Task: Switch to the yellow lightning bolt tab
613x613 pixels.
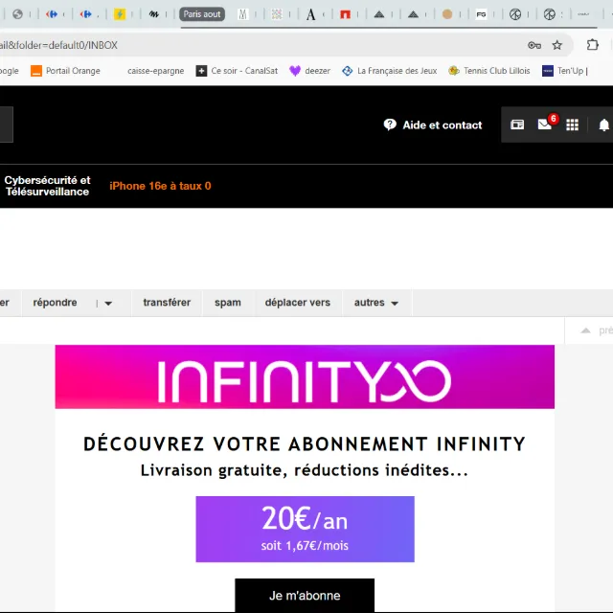Action: (x=120, y=14)
